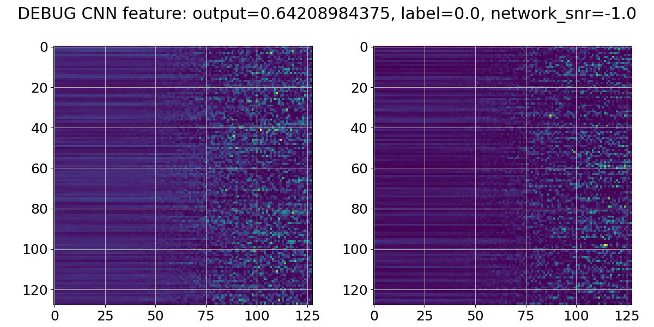Image resolution: width=654 pixels, height=327 pixels.
Task: Click x-axis tick 75 under left heatmap
Action: pyautogui.click(x=206, y=316)
